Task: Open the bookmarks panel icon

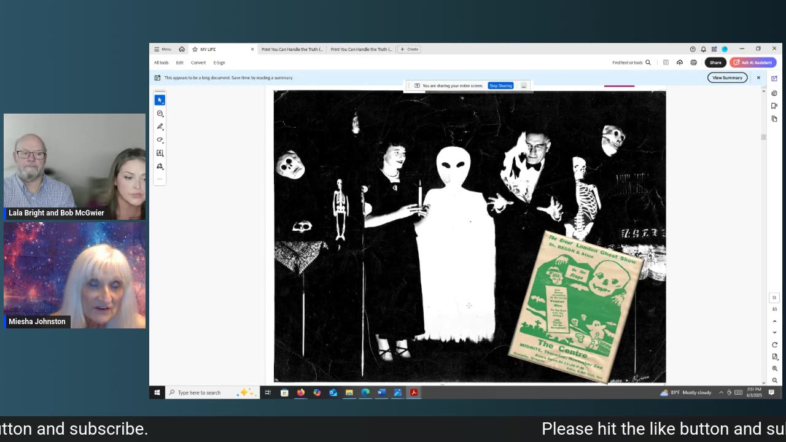Action: coord(774,106)
